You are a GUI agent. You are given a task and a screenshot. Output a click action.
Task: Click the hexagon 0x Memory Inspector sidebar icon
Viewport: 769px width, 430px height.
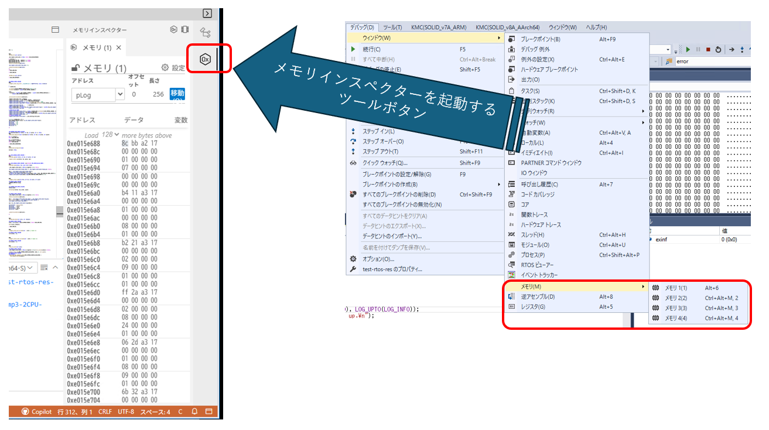tap(206, 59)
